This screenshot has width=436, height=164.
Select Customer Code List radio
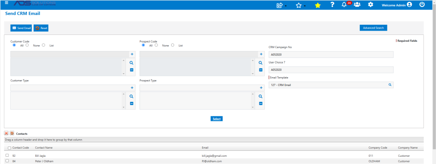pyautogui.click(x=43, y=45)
